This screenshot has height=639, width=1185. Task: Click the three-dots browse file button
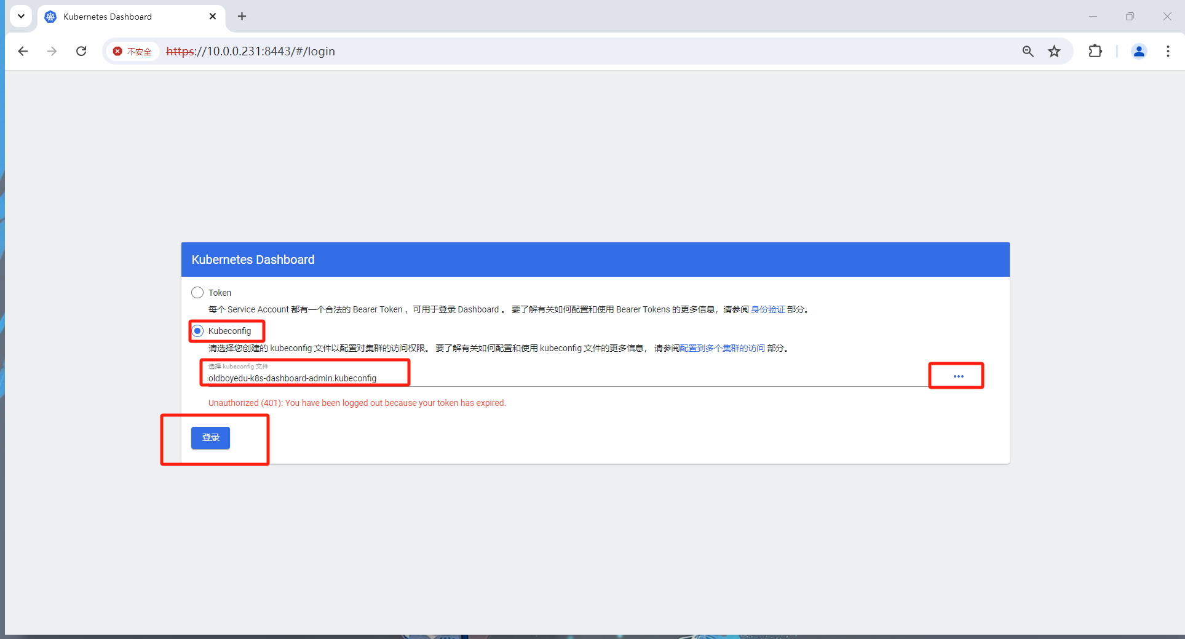(x=958, y=376)
